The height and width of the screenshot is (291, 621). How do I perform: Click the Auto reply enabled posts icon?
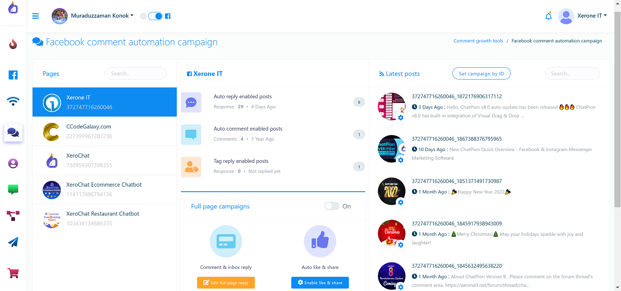tap(191, 102)
